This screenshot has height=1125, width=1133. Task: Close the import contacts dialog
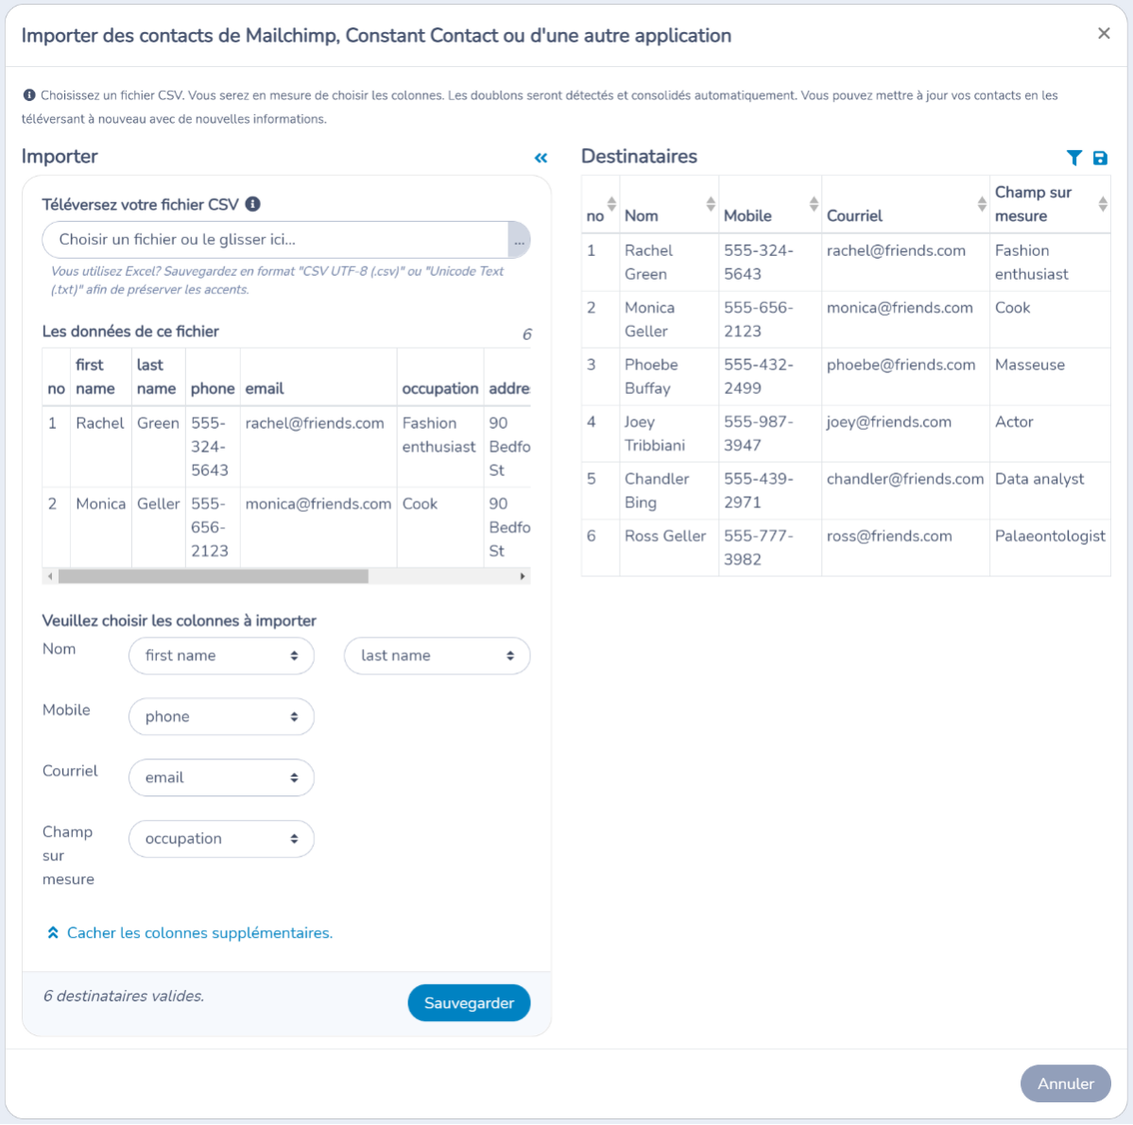(1104, 33)
